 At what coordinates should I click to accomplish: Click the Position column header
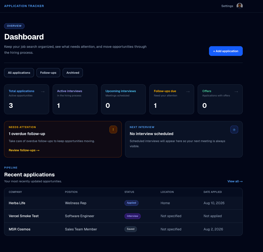pos(71,192)
